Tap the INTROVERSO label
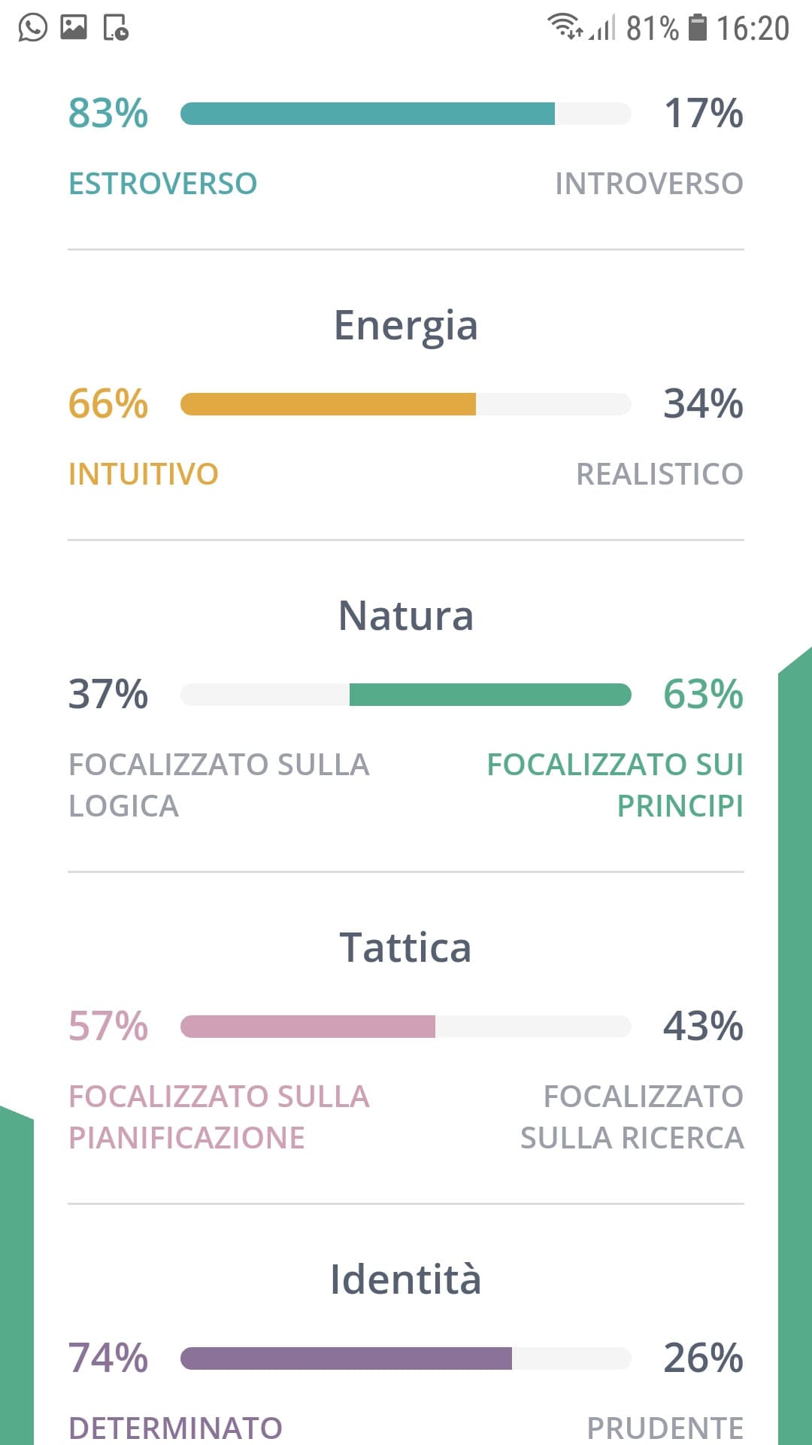 coord(650,184)
